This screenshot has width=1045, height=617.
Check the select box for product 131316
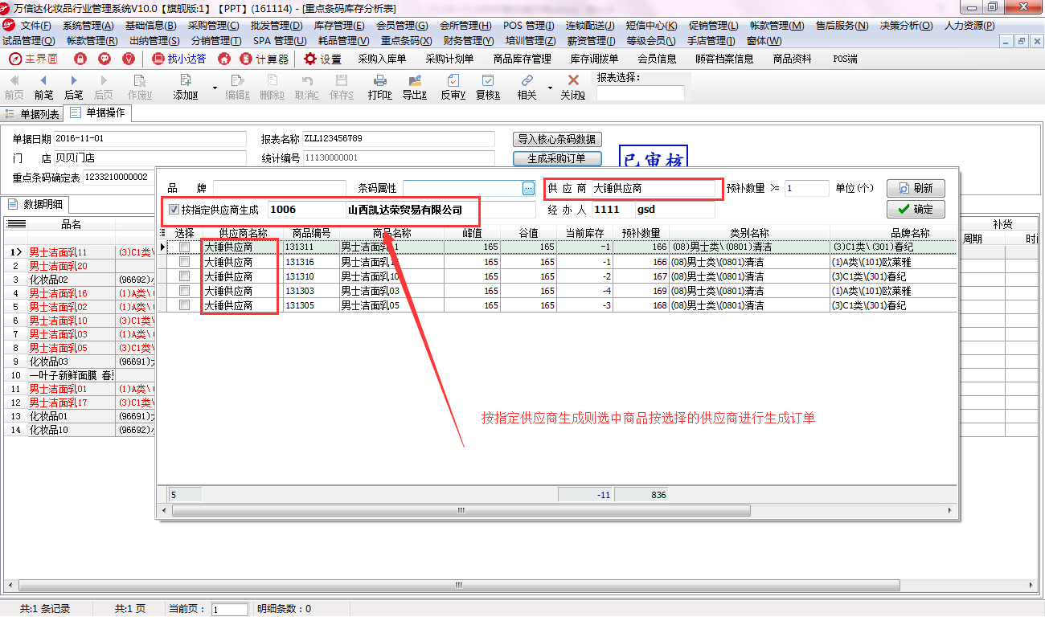185,262
